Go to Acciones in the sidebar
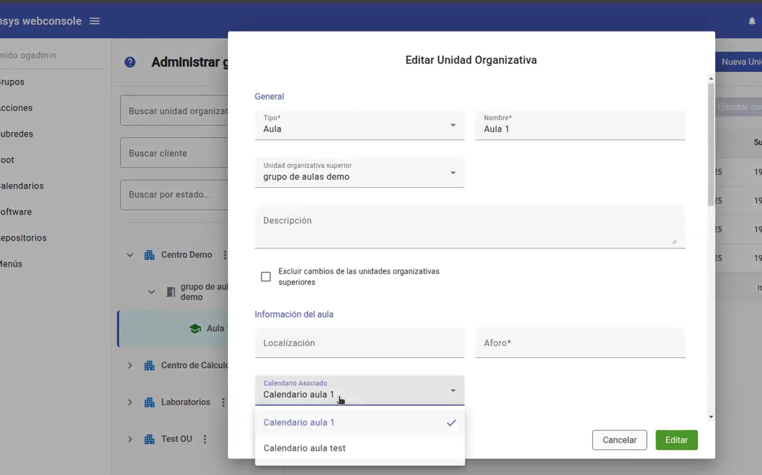The height and width of the screenshot is (475, 762). point(16,108)
